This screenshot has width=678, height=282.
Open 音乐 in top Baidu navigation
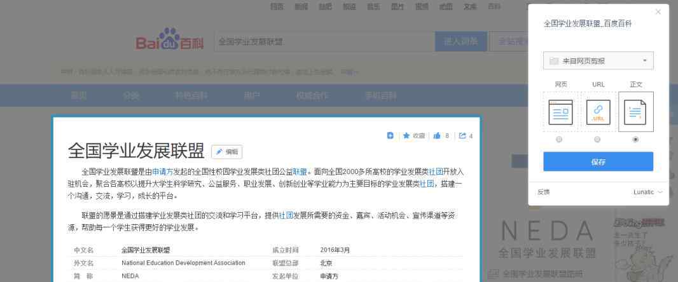373,6
